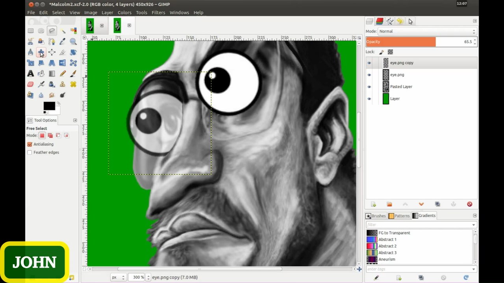
Task: Delete the selected layer
Action: pyautogui.click(x=469, y=204)
